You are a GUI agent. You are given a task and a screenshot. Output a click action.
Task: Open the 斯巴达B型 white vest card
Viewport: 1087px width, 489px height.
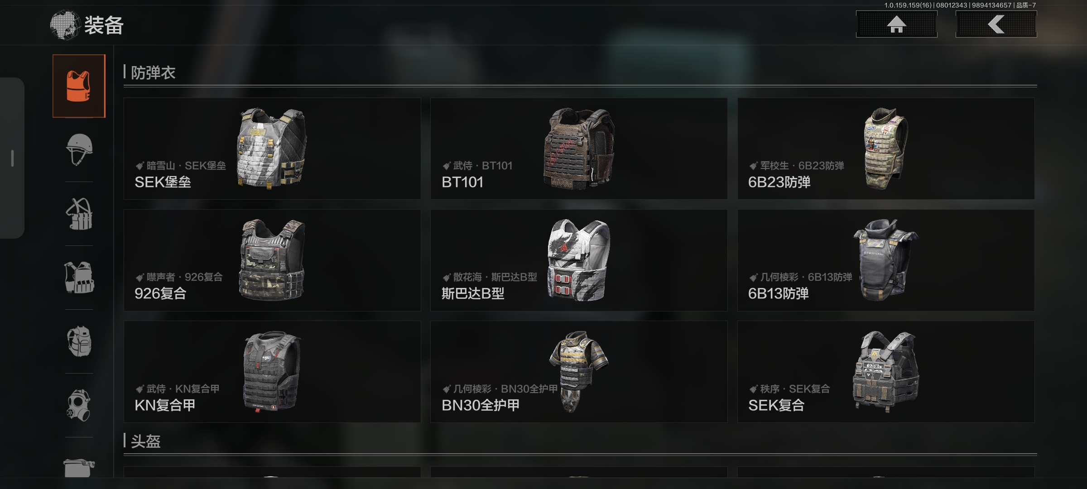coord(579,260)
